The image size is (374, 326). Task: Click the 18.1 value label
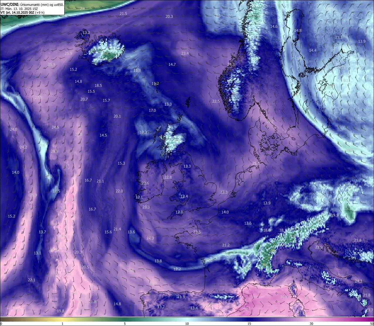point(283,230)
